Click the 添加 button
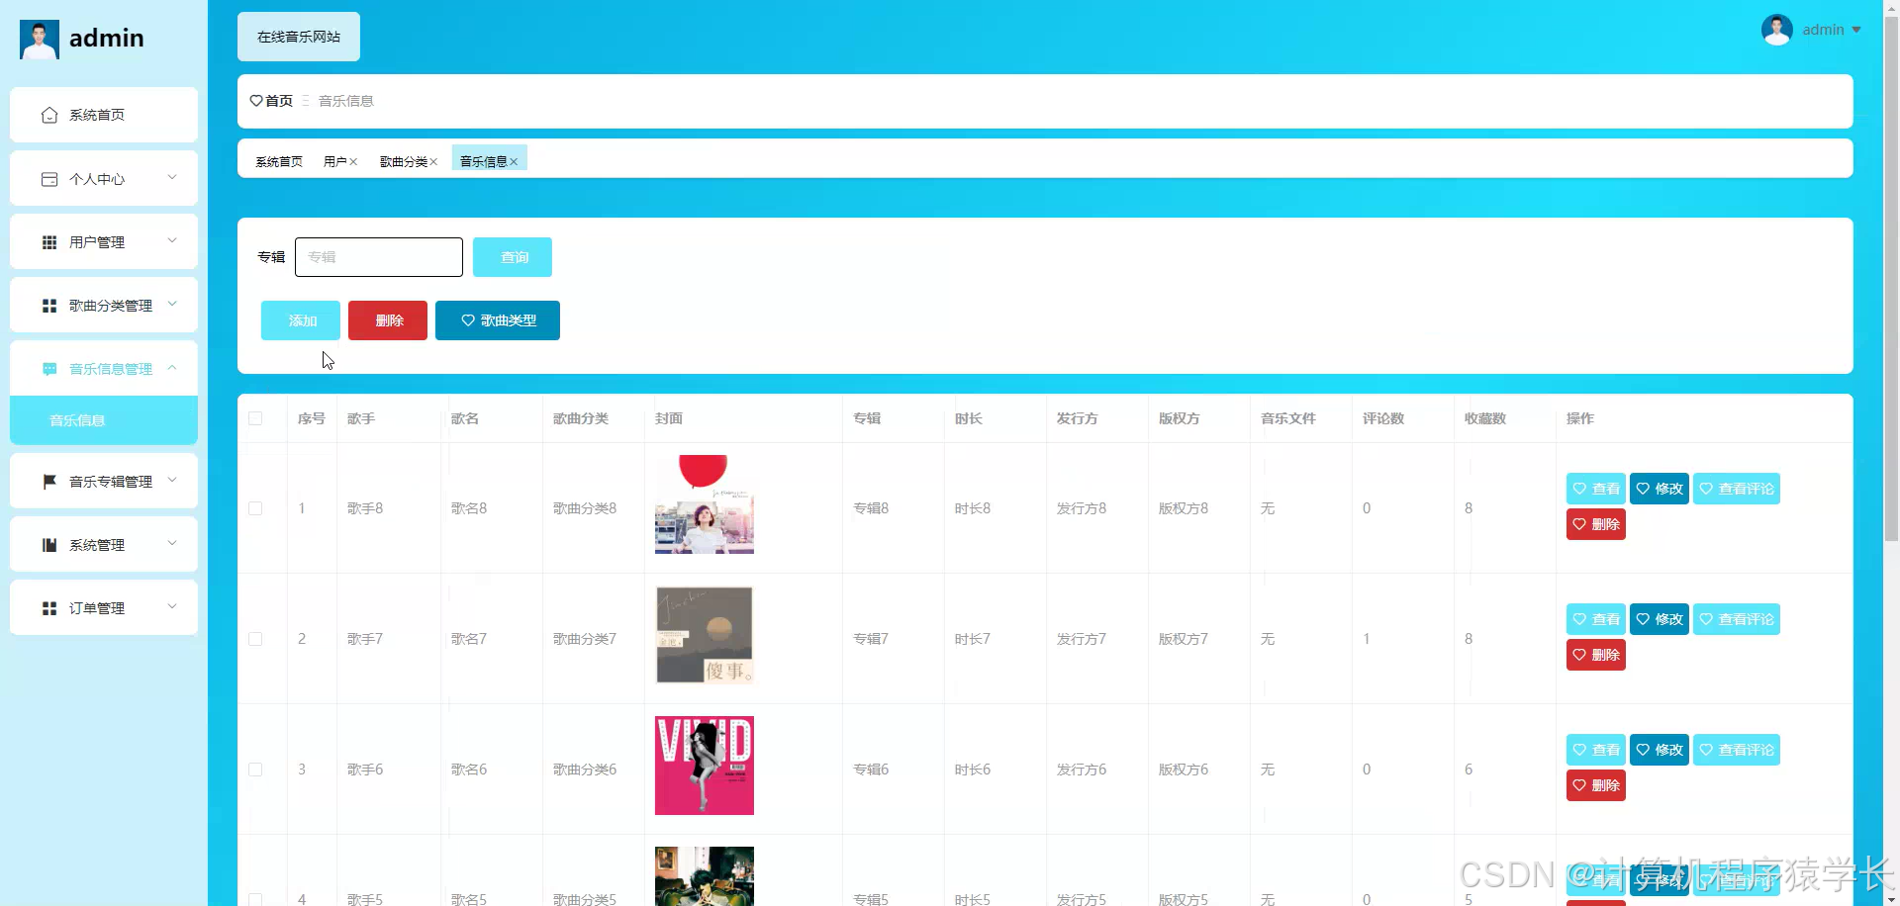The height and width of the screenshot is (906, 1900). [x=301, y=320]
